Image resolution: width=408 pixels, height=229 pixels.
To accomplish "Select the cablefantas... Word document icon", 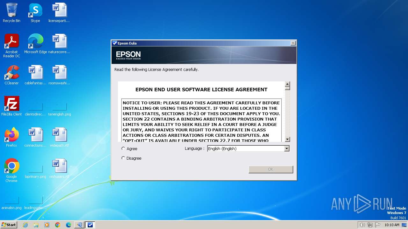I will (x=35, y=75).
